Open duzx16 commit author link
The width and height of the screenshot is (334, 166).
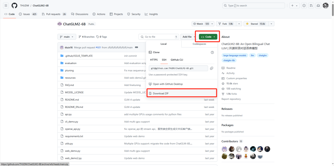[x=69, y=48]
